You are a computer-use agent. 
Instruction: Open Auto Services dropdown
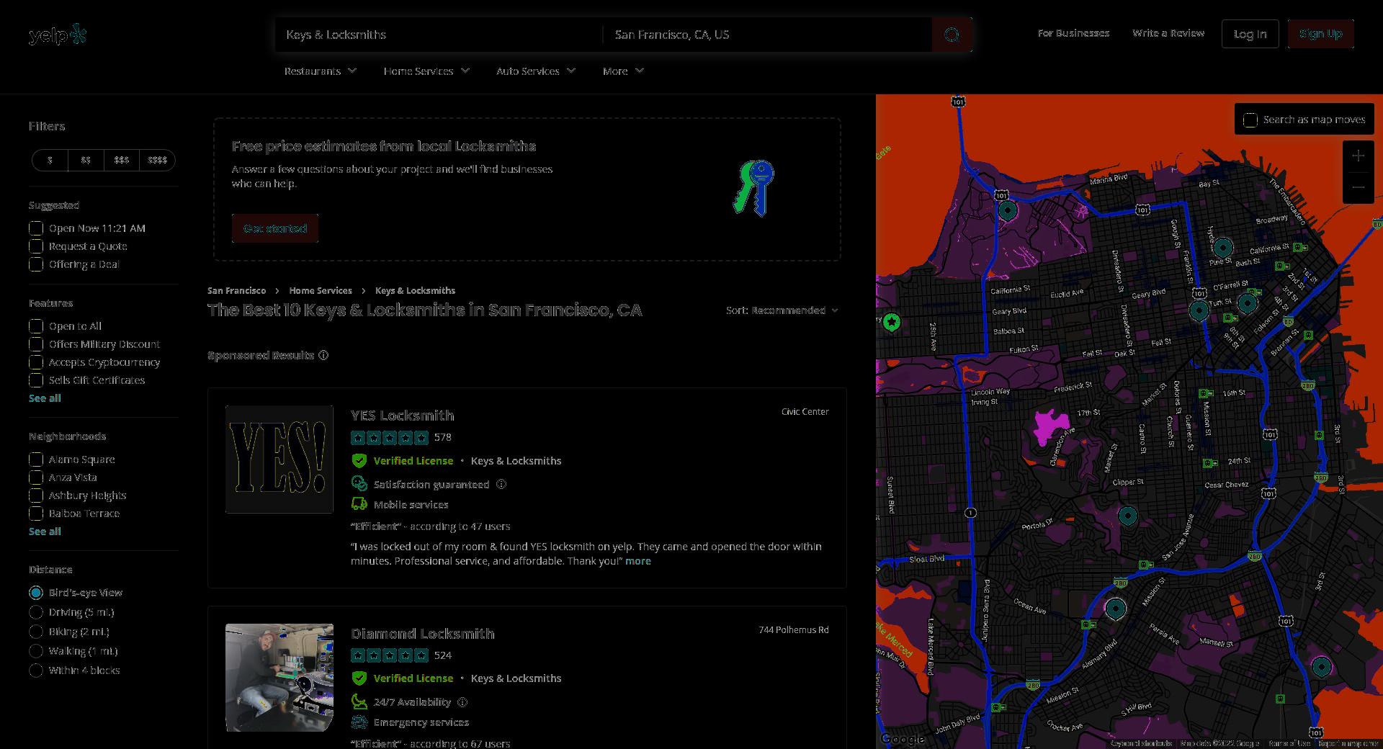536,71
